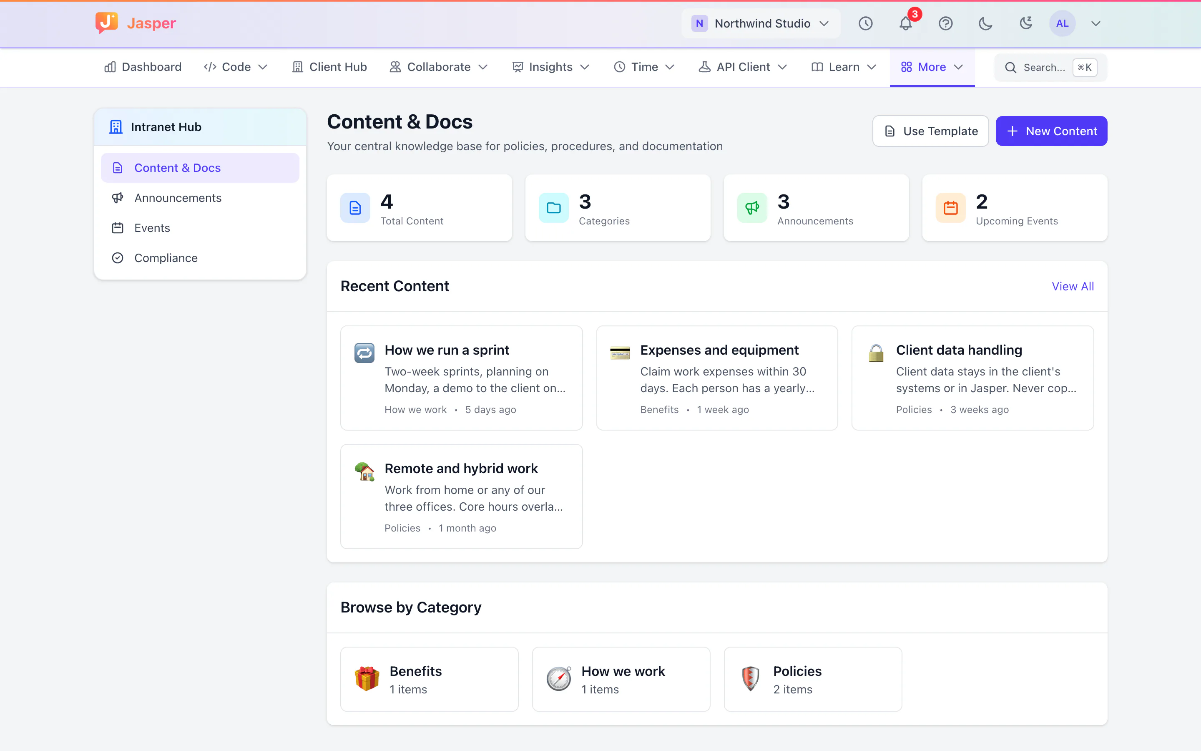Click the Use Template button
Image resolution: width=1201 pixels, height=751 pixels.
coord(930,131)
